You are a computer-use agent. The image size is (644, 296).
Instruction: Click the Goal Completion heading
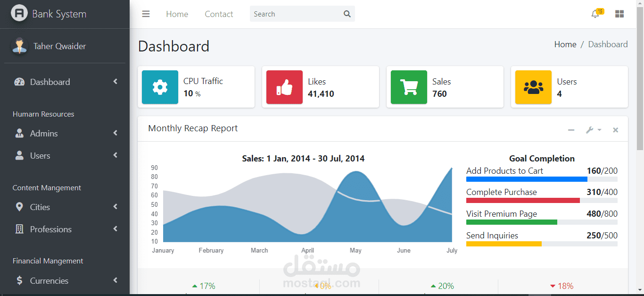click(x=542, y=158)
